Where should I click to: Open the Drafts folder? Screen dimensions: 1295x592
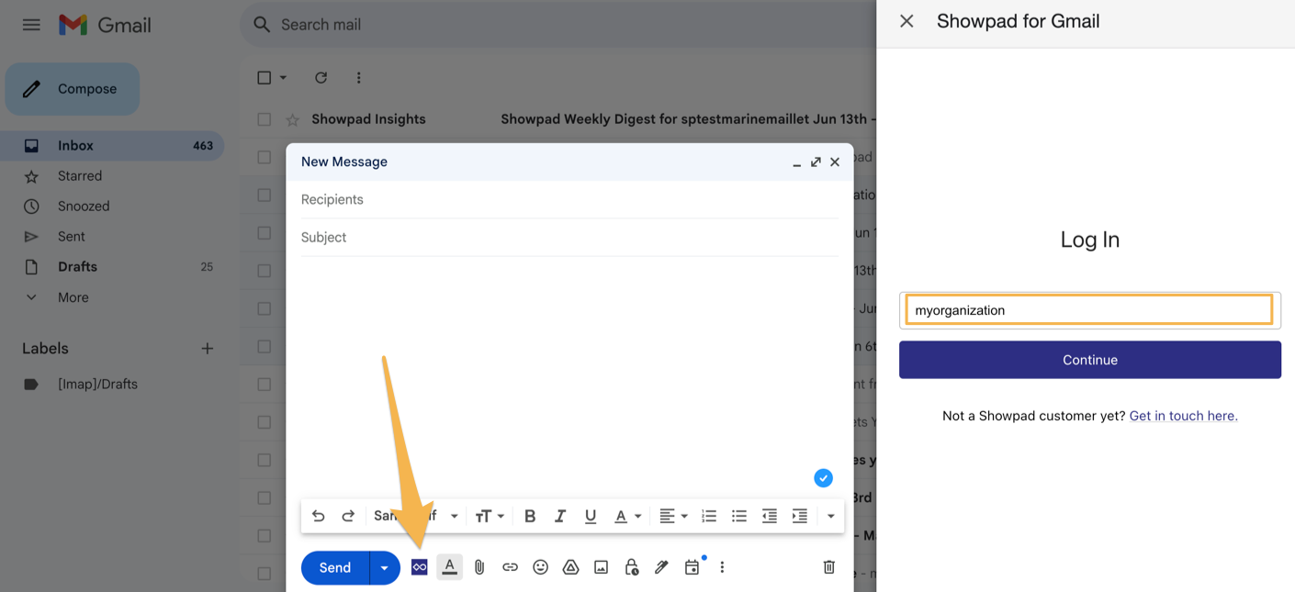[x=77, y=267]
